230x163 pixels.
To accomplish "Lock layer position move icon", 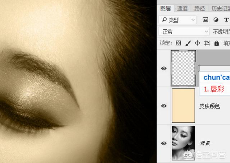I will pos(197,43).
